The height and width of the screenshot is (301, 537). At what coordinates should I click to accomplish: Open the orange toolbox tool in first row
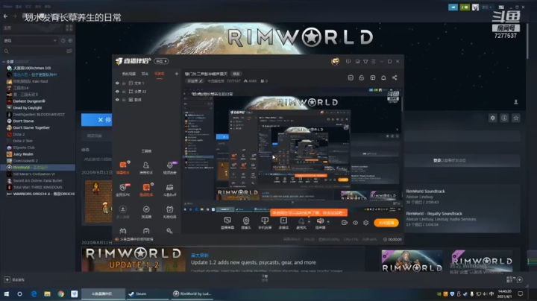pos(123,167)
